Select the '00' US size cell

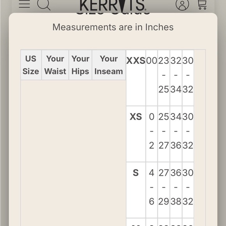click(152, 78)
